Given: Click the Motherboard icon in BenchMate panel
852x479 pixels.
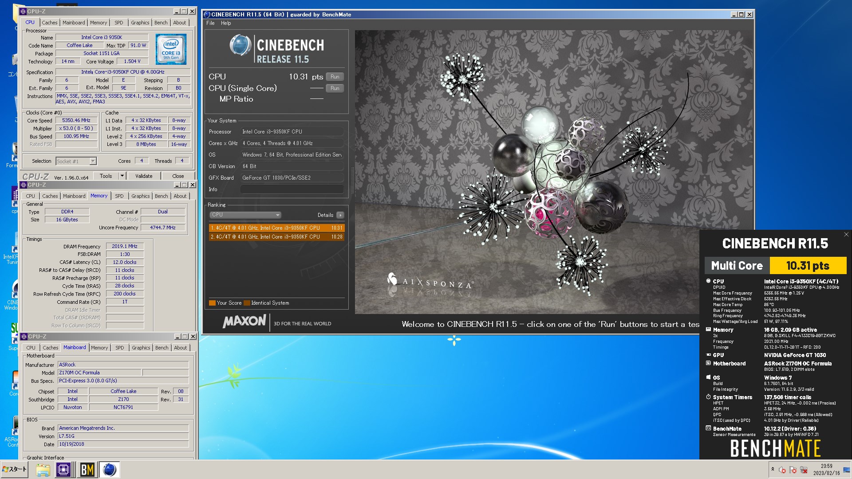Looking at the screenshot, I should tap(708, 363).
